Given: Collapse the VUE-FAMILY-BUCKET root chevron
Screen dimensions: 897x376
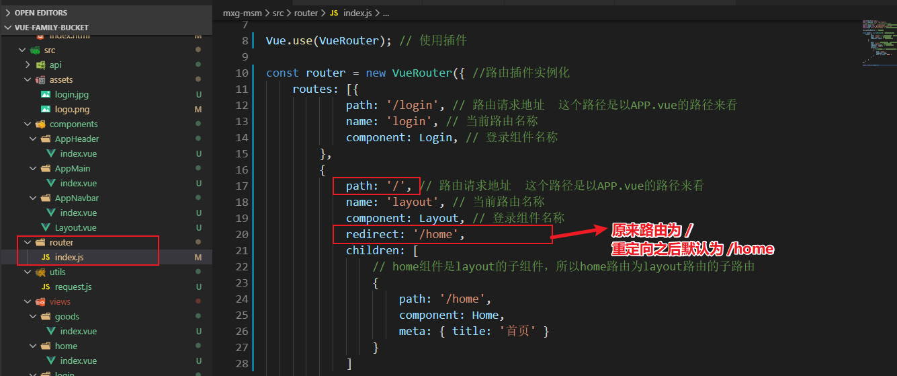Looking at the screenshot, I should point(8,28).
